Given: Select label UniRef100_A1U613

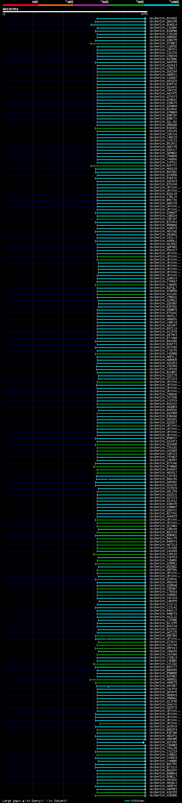Looking at the screenshot, I should point(163,66).
